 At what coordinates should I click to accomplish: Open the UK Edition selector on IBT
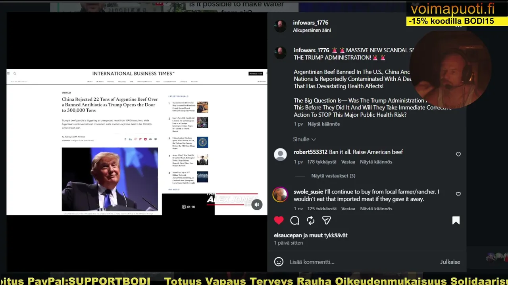(x=262, y=82)
